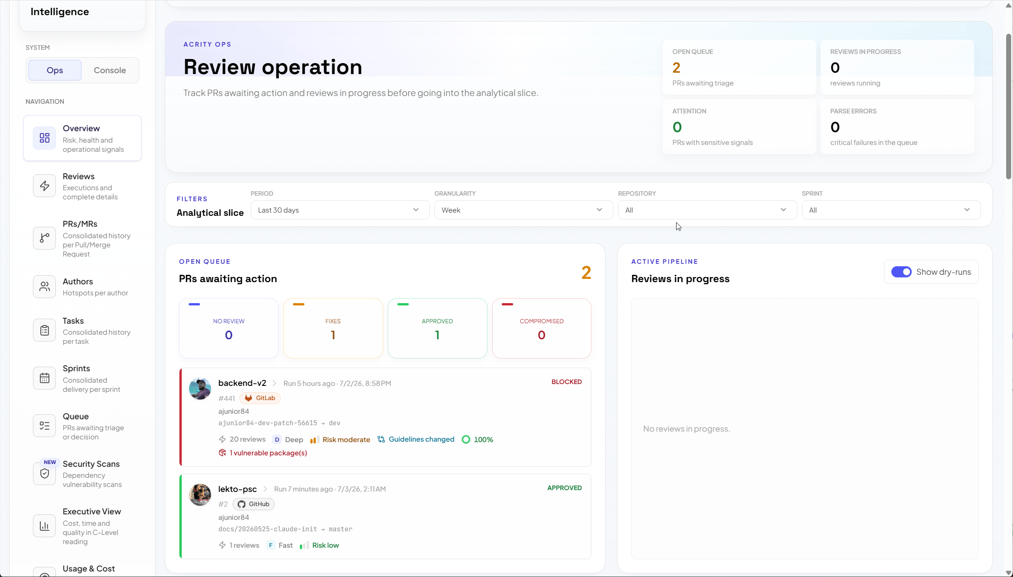The width and height of the screenshot is (1013, 577).
Task: Expand the chevron next to backend-v2
Action: coord(274,383)
